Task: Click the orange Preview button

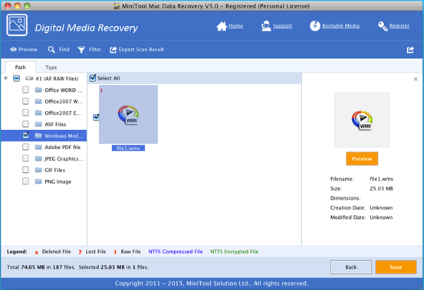Action: pos(362,159)
